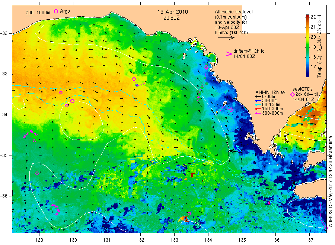Click the 'ANMN 12h av.' legend heading
Screen dimensions: 335x245
point(271,92)
